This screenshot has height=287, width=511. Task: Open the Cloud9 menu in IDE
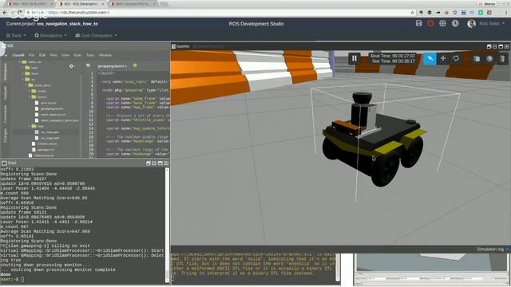(18, 55)
